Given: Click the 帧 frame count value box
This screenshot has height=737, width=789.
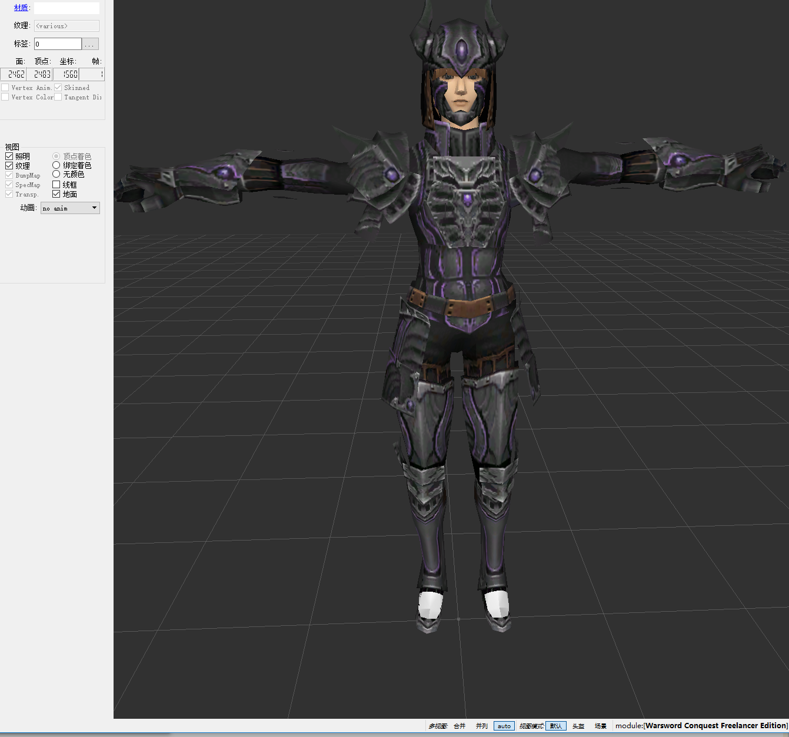Looking at the screenshot, I should tap(92, 74).
